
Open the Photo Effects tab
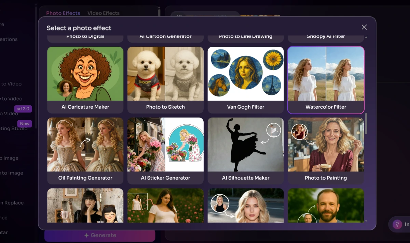point(63,13)
